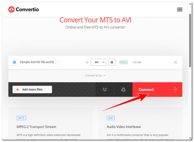Click the READY status label
194x142 pixels.
tap(124, 62)
